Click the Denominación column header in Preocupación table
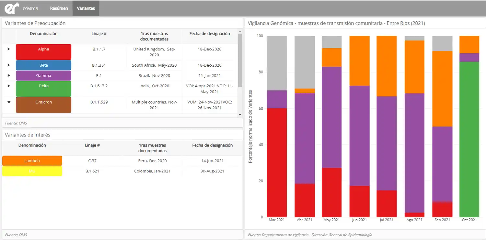Screen dimensions: 486x240 click(x=43, y=34)
